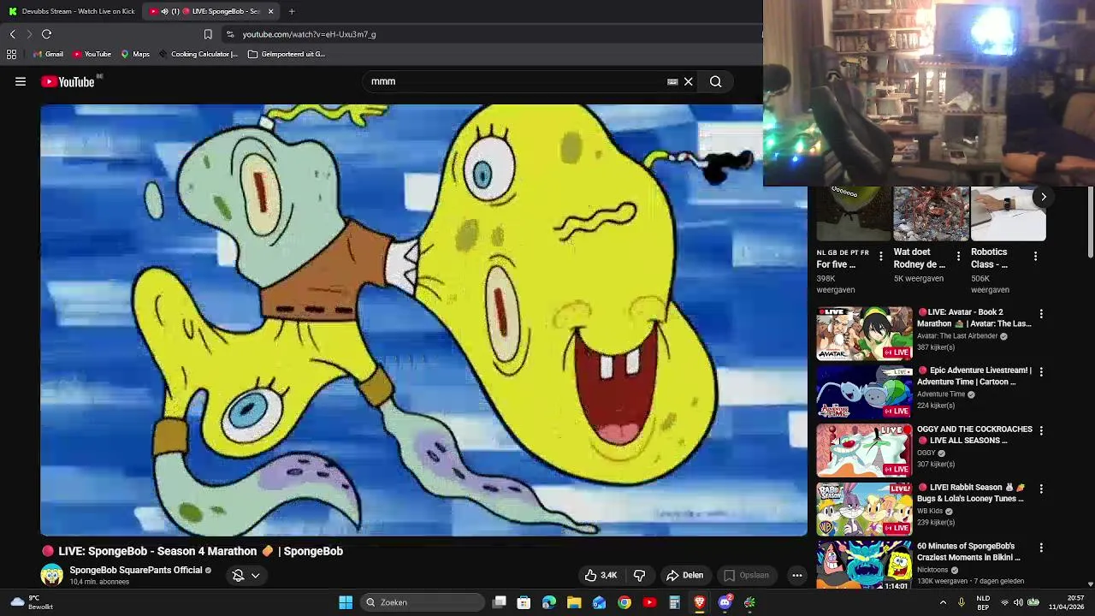The width and height of the screenshot is (1095, 616).
Task: Click the Adventure Time channel name
Action: [x=940, y=394]
